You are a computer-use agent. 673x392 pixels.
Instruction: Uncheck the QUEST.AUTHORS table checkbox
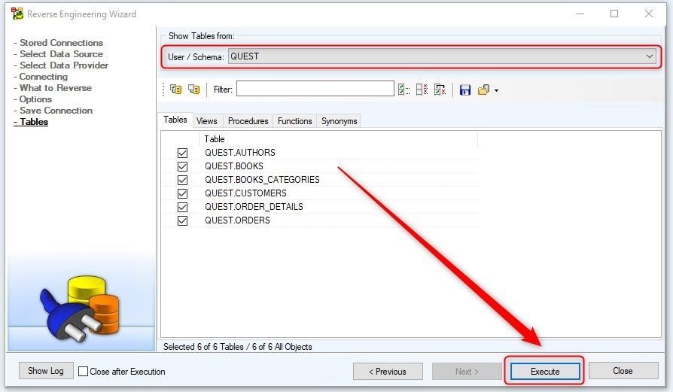pos(182,153)
